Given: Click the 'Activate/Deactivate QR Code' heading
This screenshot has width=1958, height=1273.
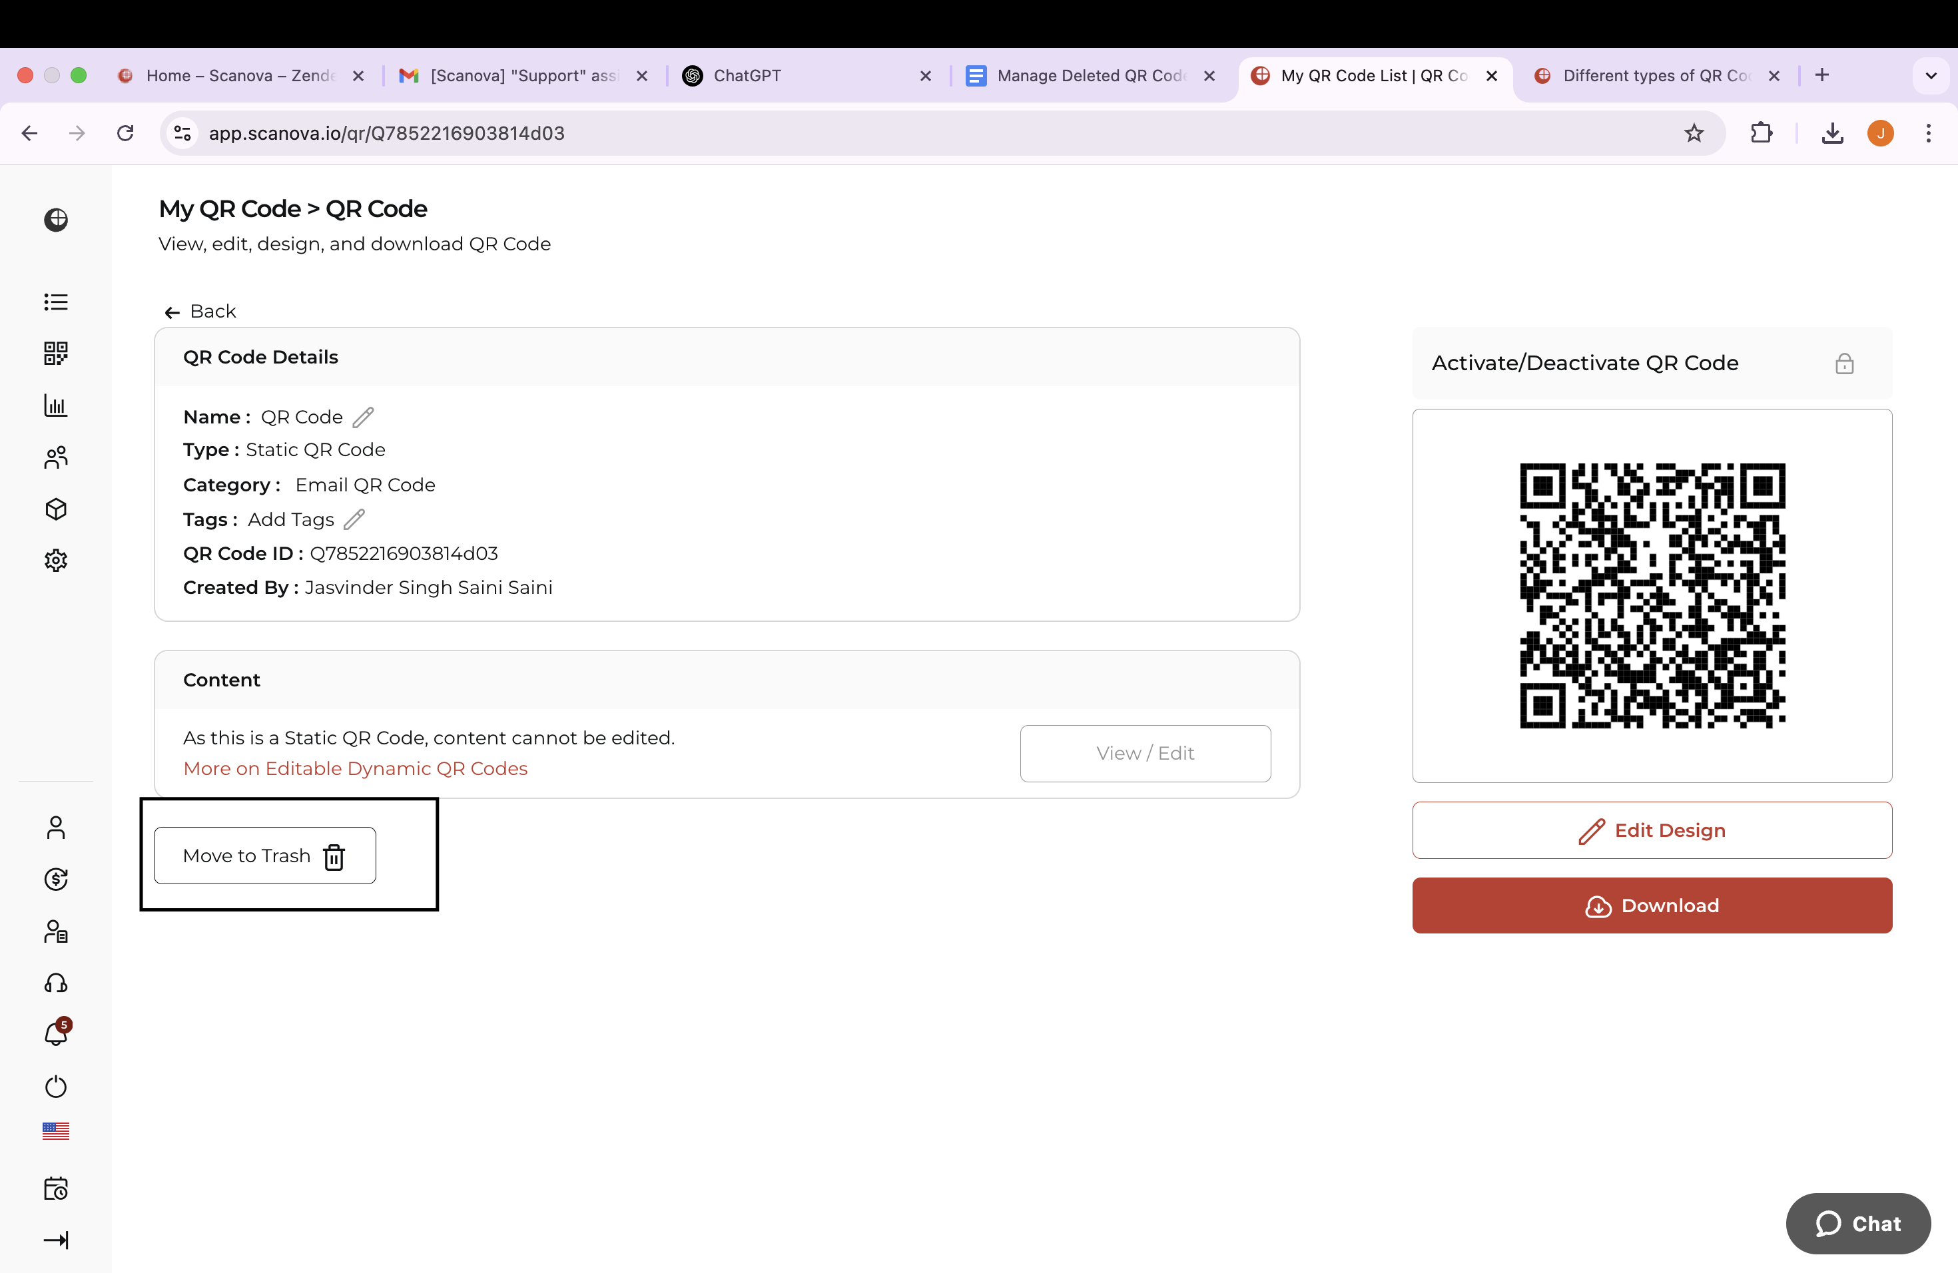Looking at the screenshot, I should click(1585, 363).
